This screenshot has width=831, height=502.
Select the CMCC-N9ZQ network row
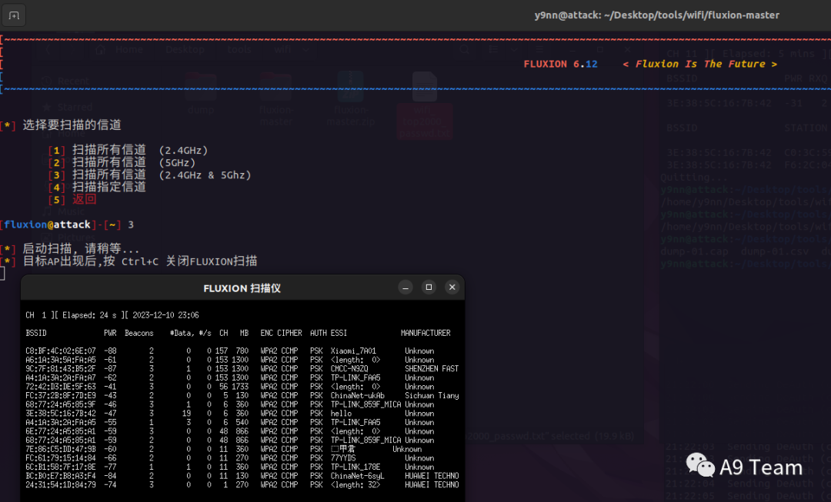242,368
